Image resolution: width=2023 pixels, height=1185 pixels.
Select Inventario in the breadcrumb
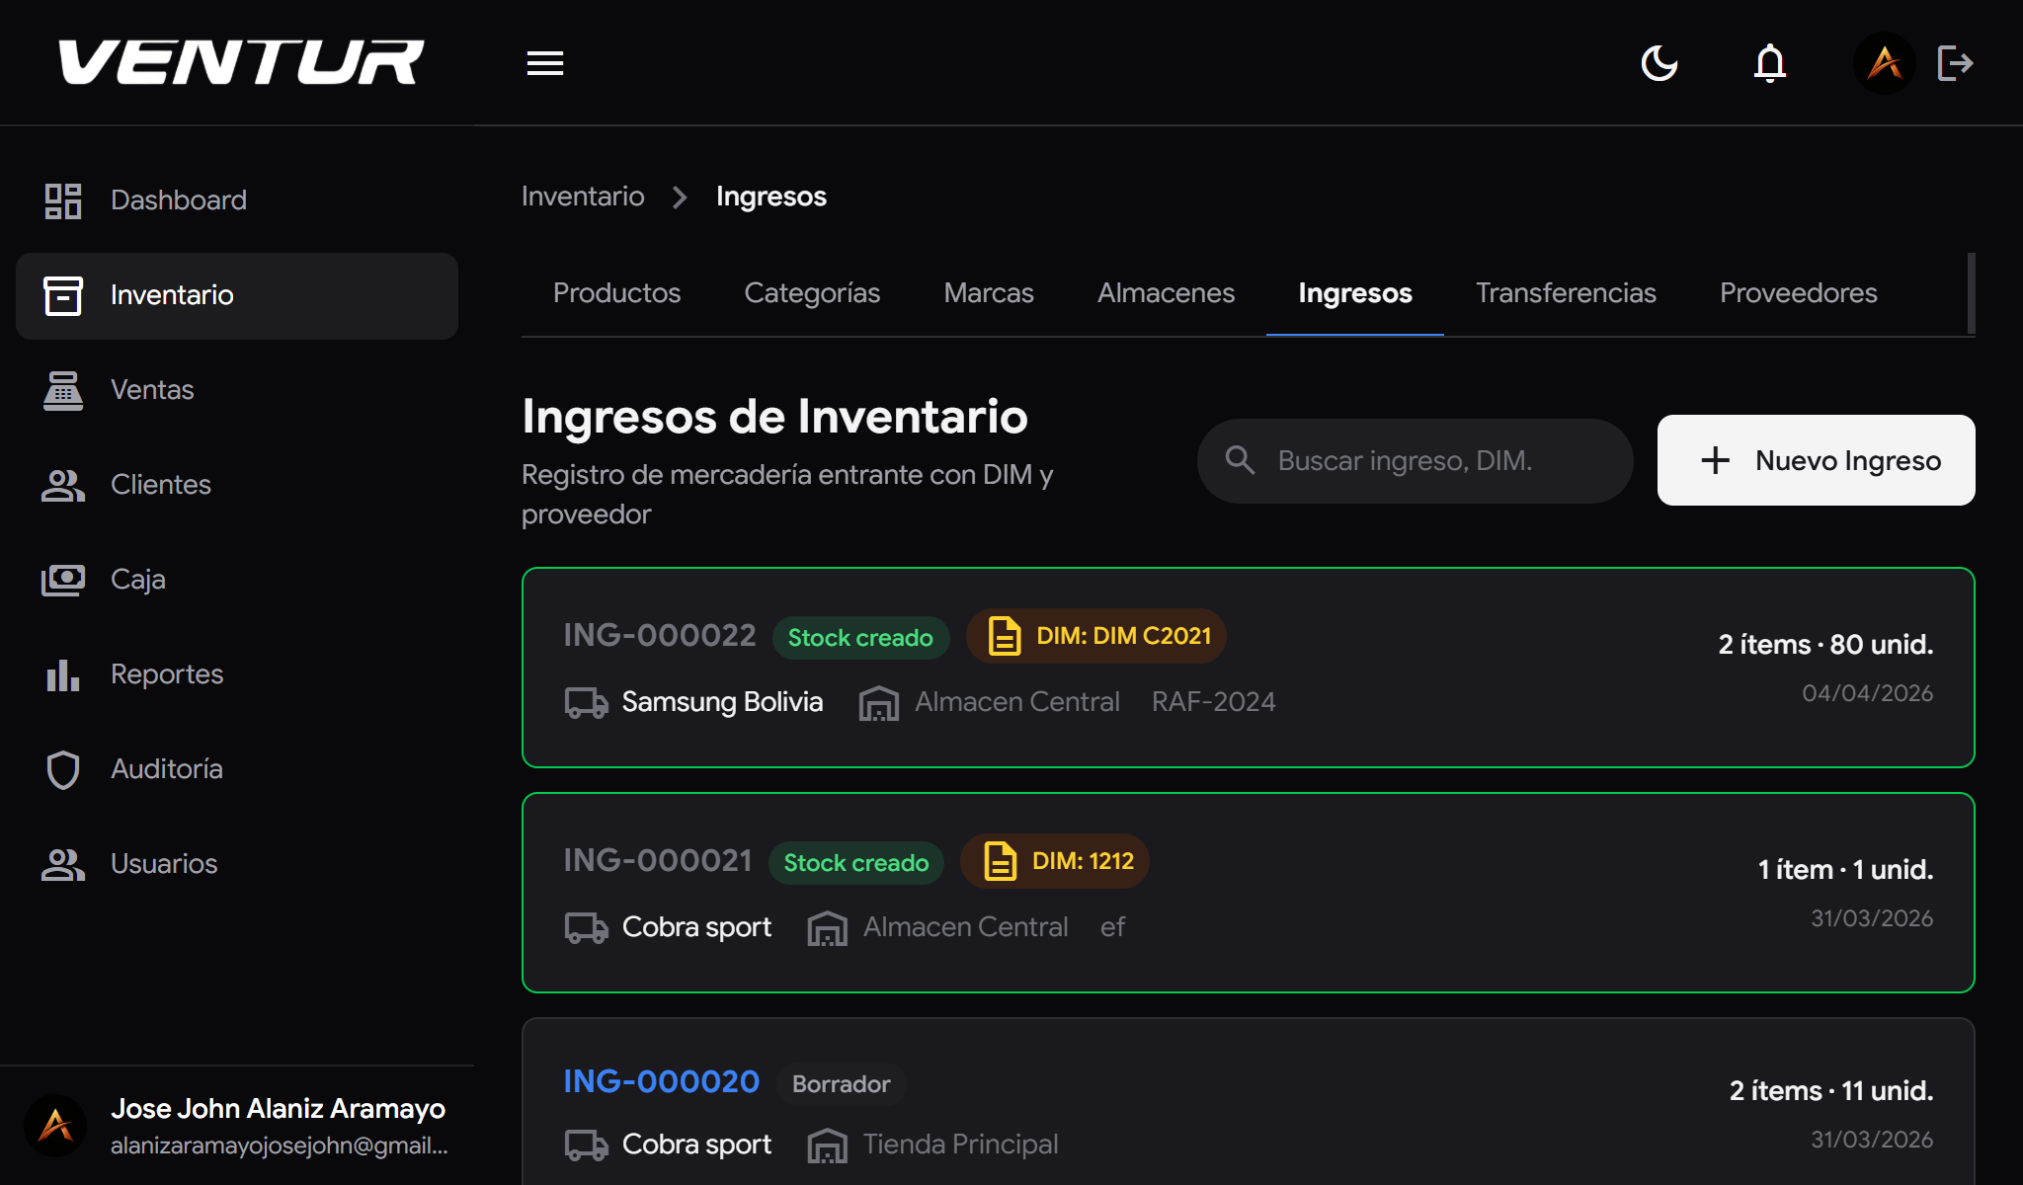point(583,197)
